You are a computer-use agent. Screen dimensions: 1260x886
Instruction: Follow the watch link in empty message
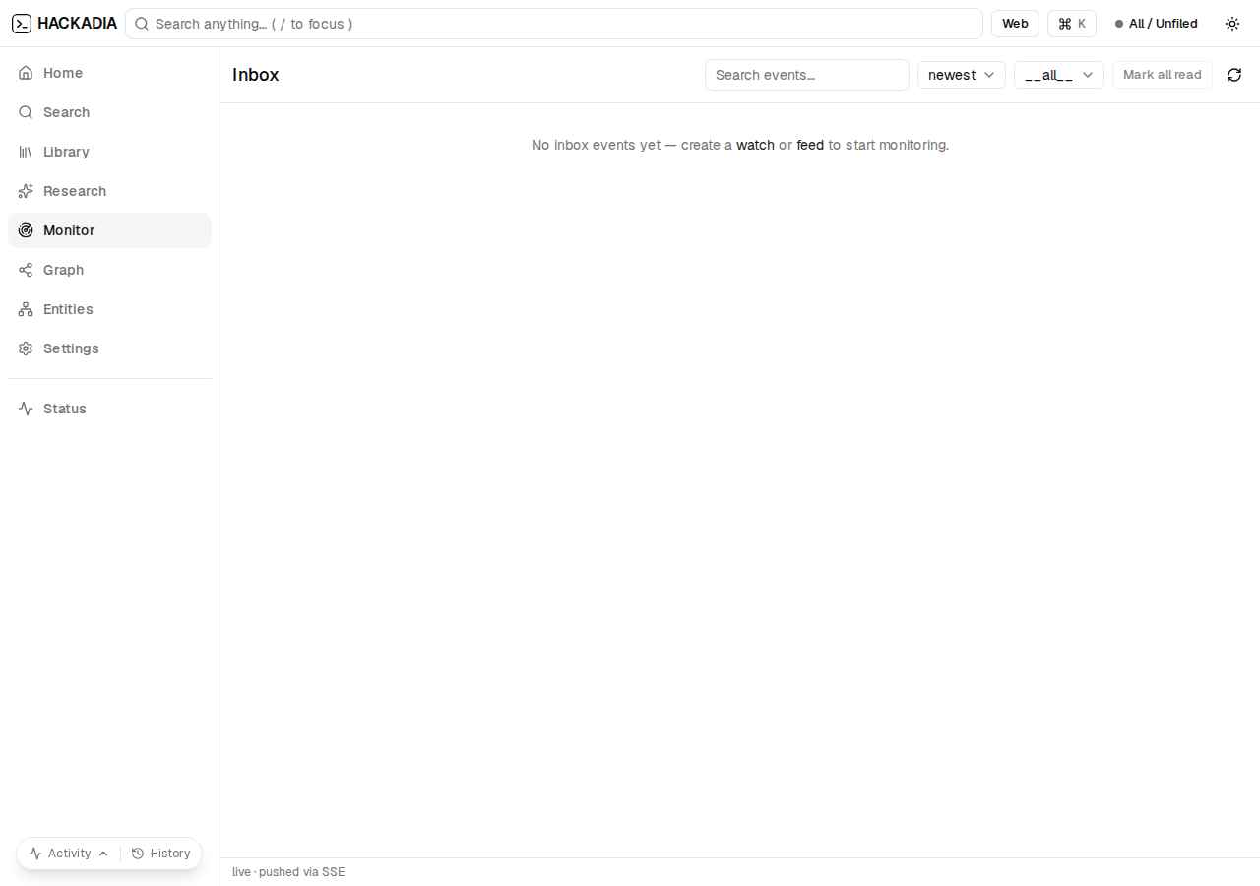(755, 145)
